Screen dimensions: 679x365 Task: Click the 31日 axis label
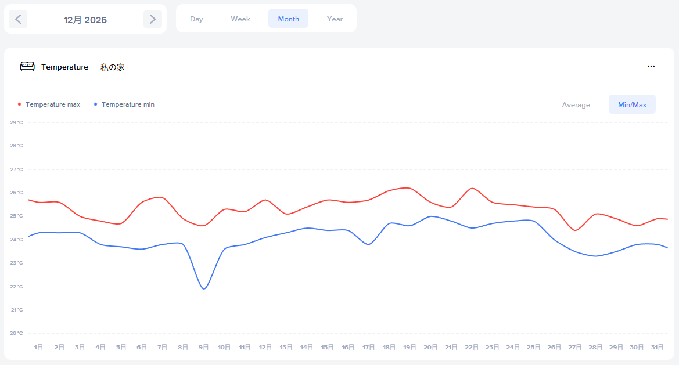[657, 347]
